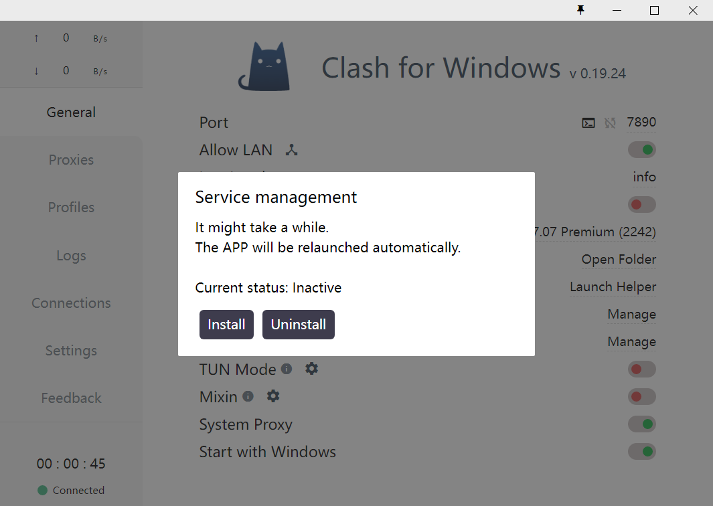Edit the port value 7890
713x506 pixels.
click(x=641, y=122)
